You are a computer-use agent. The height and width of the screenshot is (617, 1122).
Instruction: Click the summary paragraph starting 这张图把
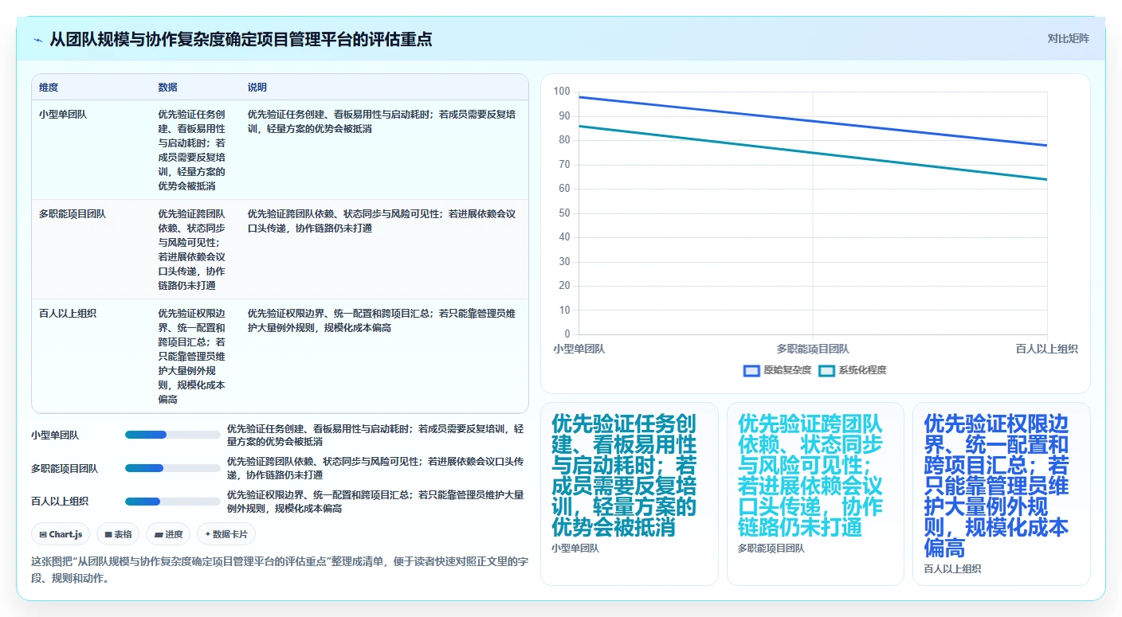click(x=279, y=570)
